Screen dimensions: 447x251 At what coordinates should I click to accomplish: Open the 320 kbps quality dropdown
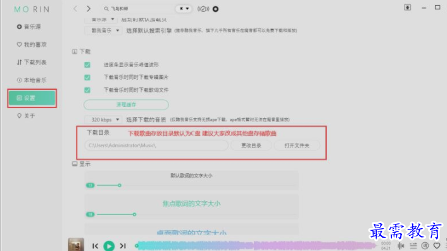(103, 119)
